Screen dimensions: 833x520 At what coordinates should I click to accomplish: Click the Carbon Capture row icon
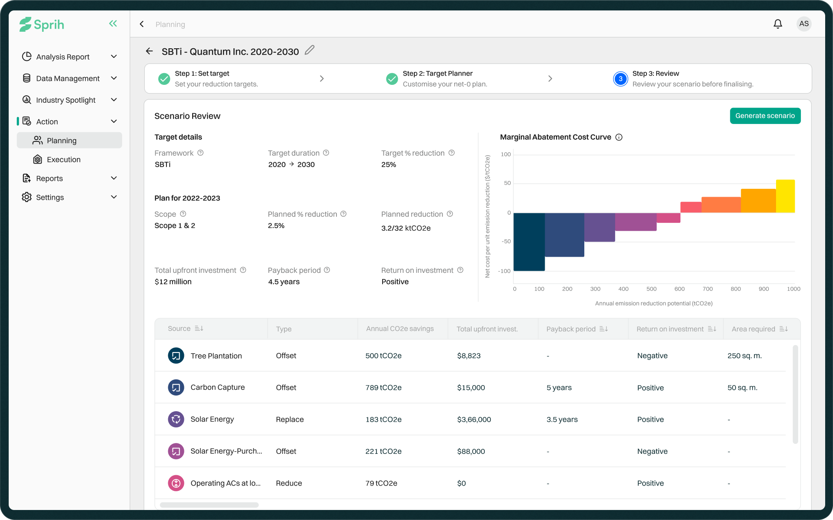tap(176, 387)
